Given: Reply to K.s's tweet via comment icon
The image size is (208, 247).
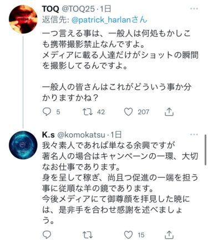Looking at the screenshot, I should click(47, 235).
